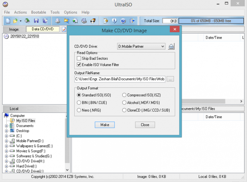Close the Make CD/DVD Image dialog
The width and height of the screenshot is (247, 182).
click(x=175, y=29)
